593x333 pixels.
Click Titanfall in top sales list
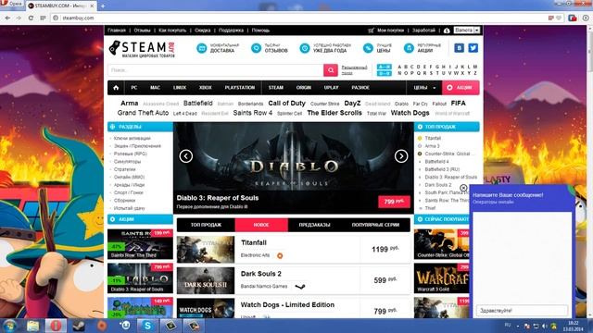click(433, 138)
